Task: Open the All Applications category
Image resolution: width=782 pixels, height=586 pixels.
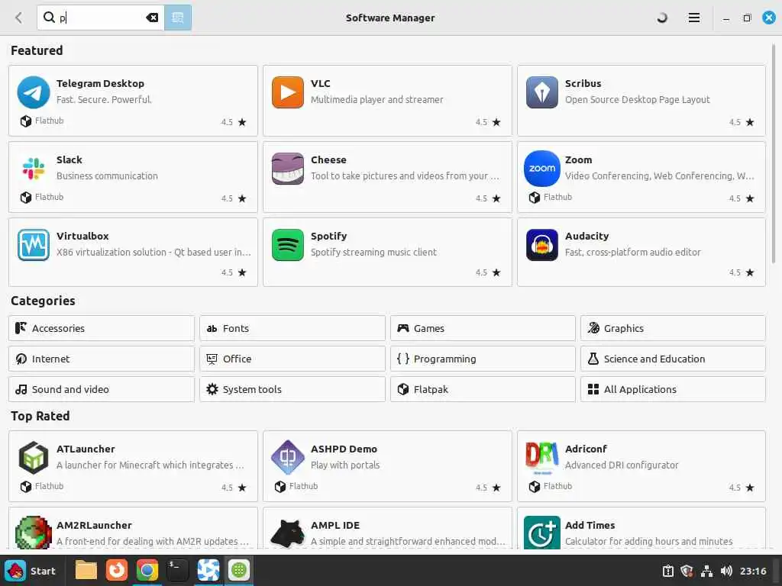Action: pyautogui.click(x=673, y=389)
